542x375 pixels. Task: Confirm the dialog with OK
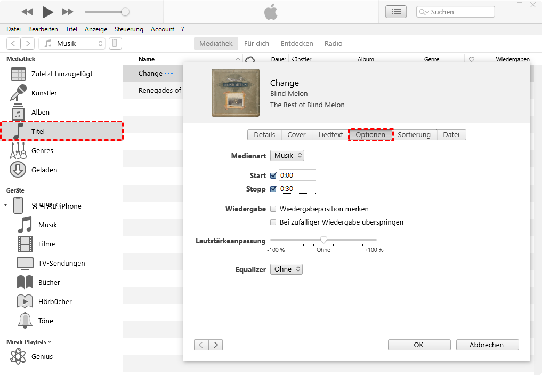tap(419, 345)
